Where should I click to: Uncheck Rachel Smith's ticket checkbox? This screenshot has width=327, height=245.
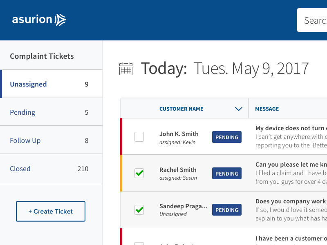pos(139,173)
